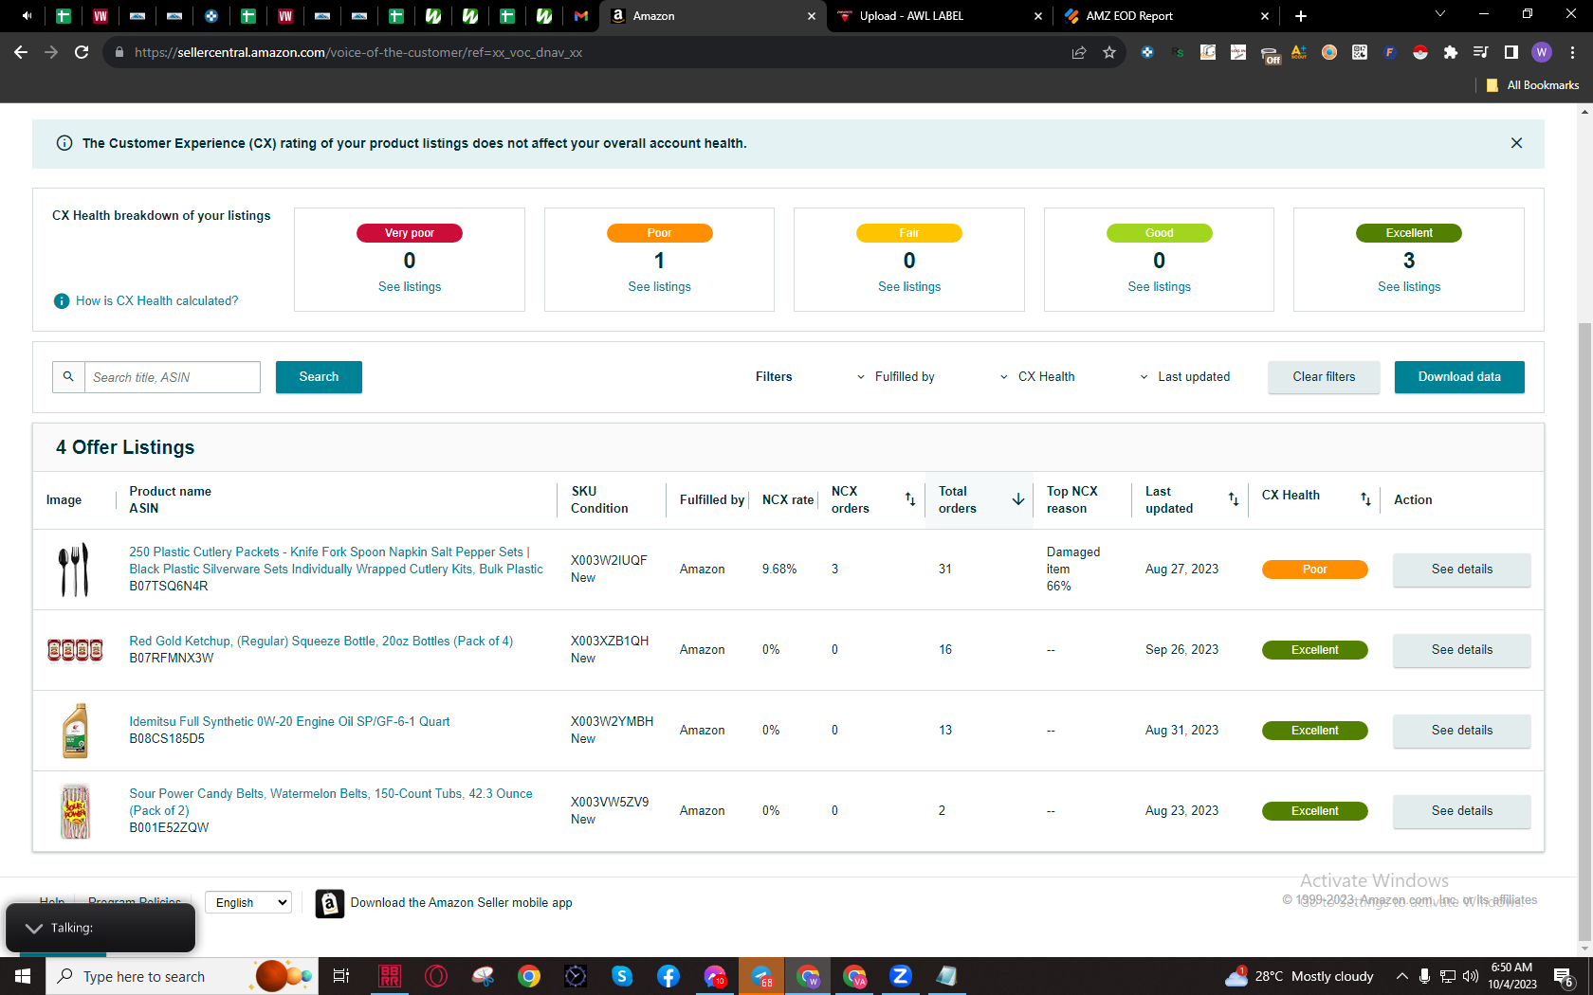Screen dimensions: 1593x995
Task: Share this page using the share icon
Action: click(x=1079, y=52)
